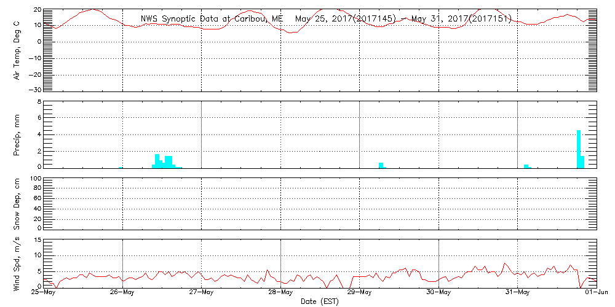The width and height of the screenshot is (615, 307).
Task: Select the 25-May date tick label
Action: click(43, 293)
